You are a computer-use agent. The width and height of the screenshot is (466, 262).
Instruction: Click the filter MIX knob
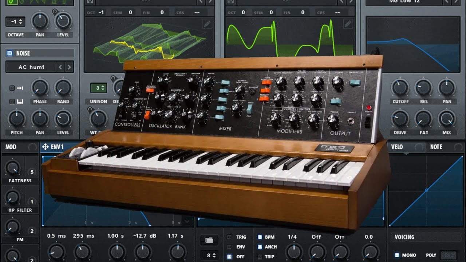click(447, 119)
